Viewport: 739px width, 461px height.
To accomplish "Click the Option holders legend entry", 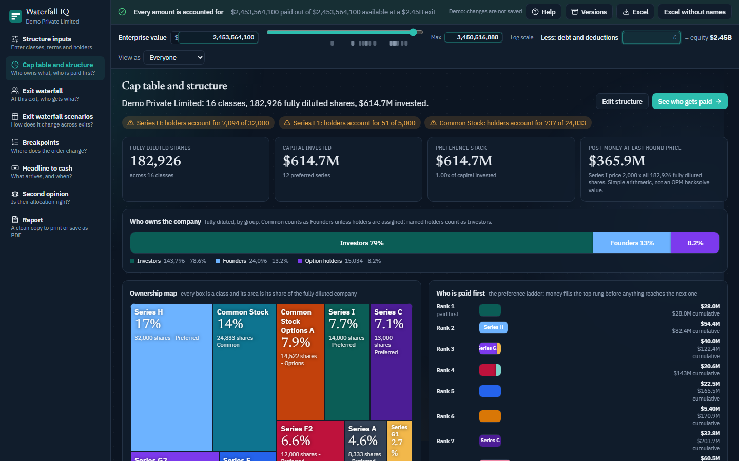I will point(339,261).
